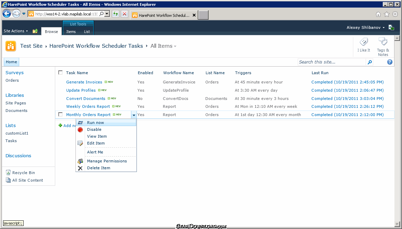Switch to the Browse ribbon tab
402x229 pixels.
51,32
